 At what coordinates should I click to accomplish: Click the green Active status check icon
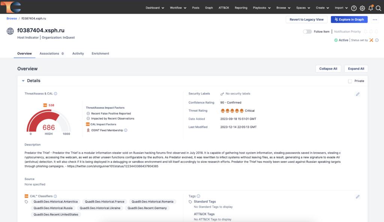[336, 40]
